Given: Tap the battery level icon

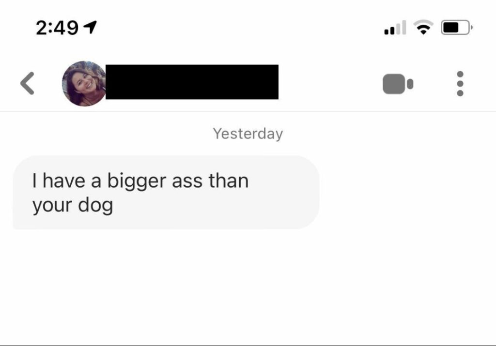Looking at the screenshot, I should [x=456, y=28].
